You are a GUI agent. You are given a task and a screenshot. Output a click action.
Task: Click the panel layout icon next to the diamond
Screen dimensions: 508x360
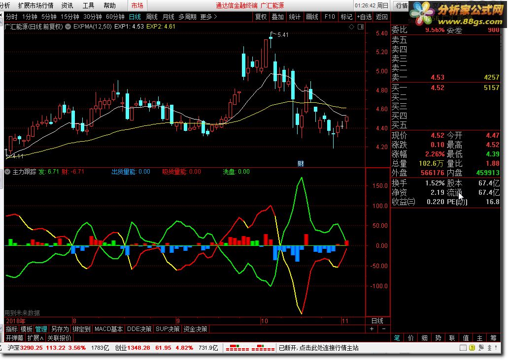[x=361, y=27]
